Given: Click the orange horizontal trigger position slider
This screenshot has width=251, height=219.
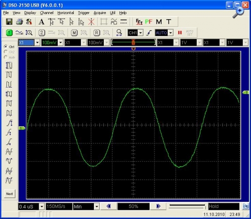Looking at the screenshot, I should pyautogui.click(x=133, y=42).
